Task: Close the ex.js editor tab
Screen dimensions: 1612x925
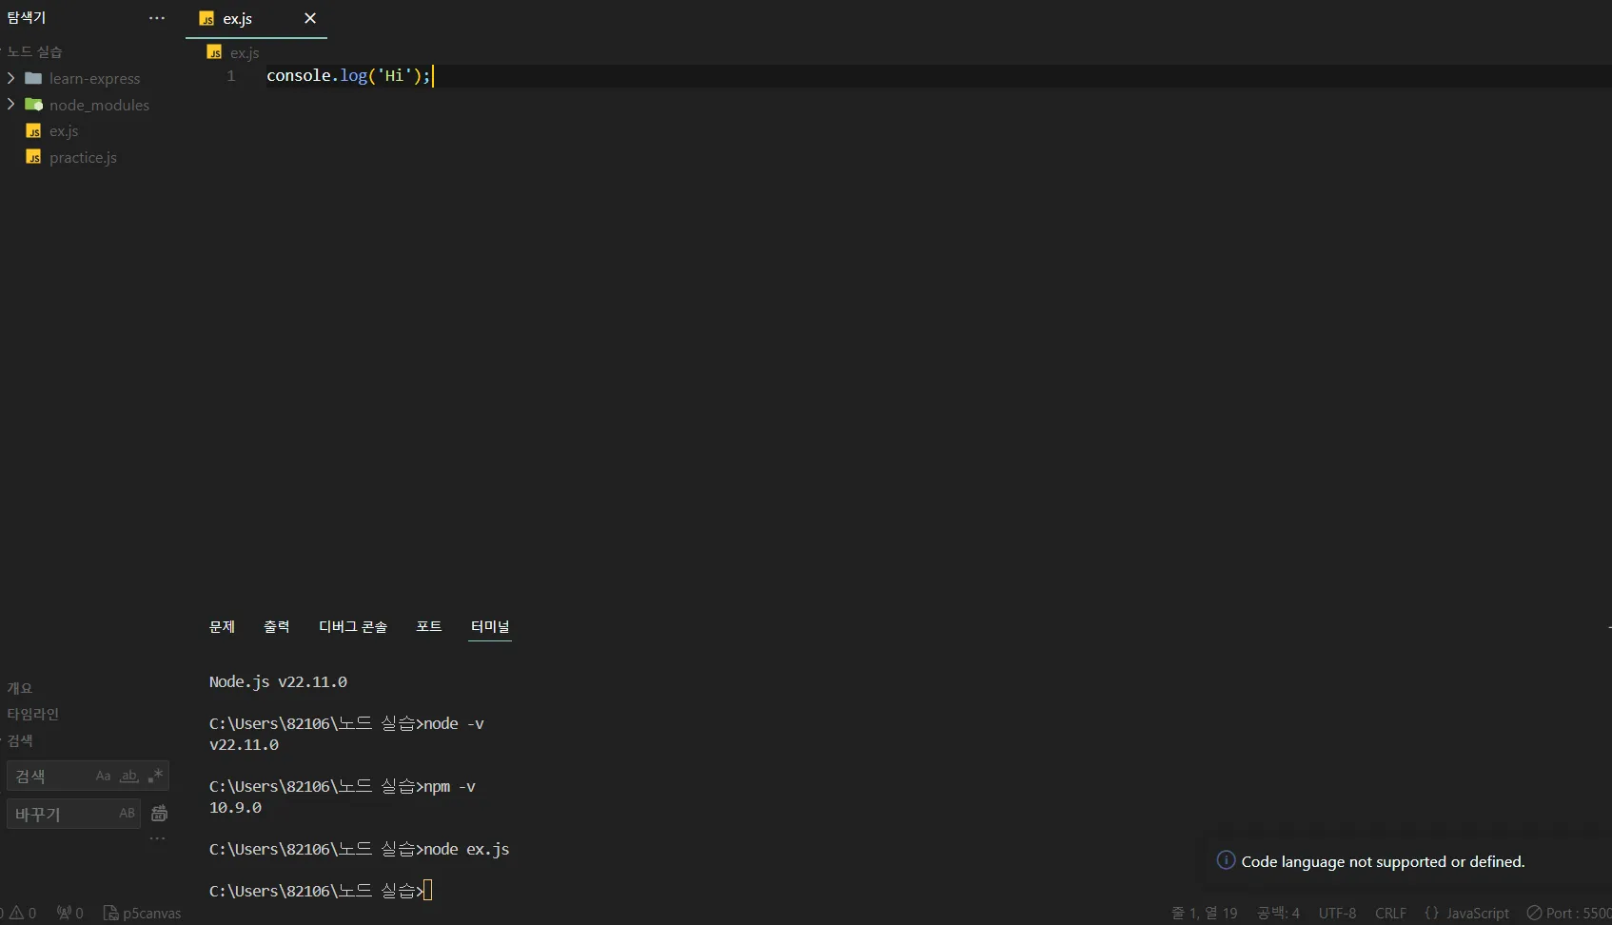Action: [310, 18]
